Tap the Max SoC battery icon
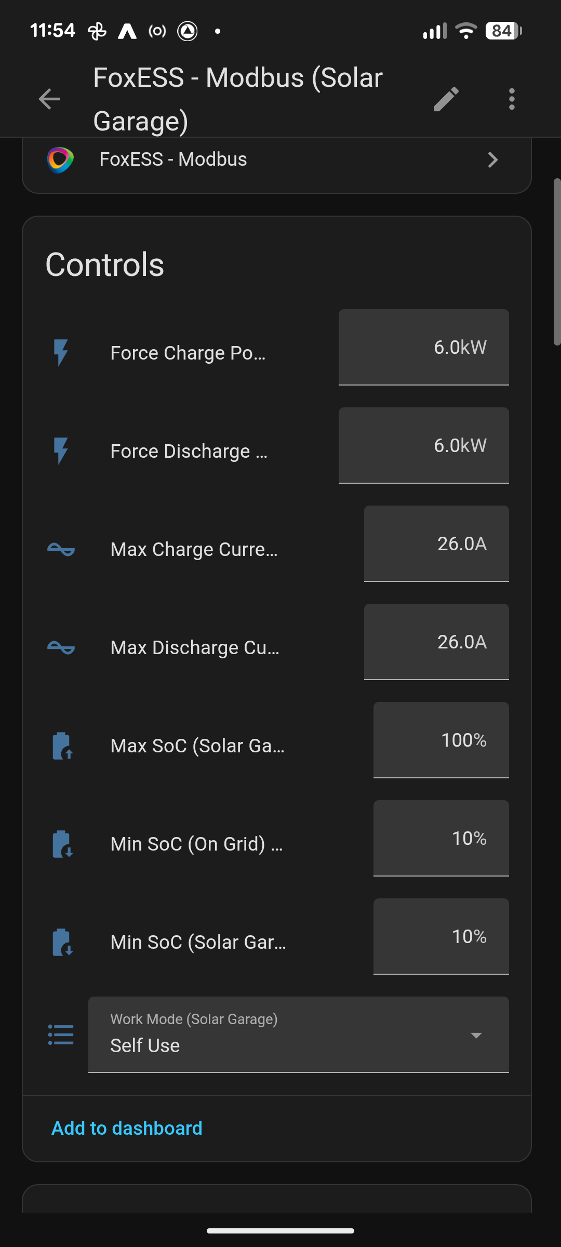The height and width of the screenshot is (1247, 561). (x=62, y=746)
